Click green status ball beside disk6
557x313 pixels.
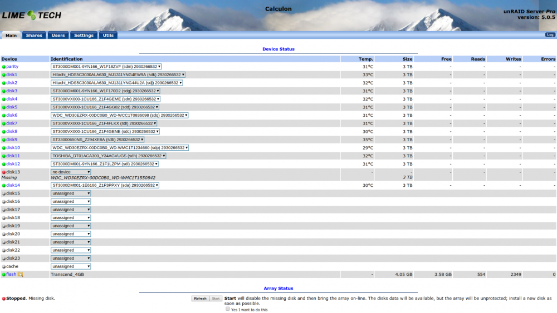click(4, 116)
